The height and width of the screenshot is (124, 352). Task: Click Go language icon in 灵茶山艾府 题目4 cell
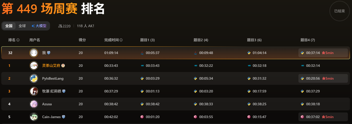pos(302,66)
